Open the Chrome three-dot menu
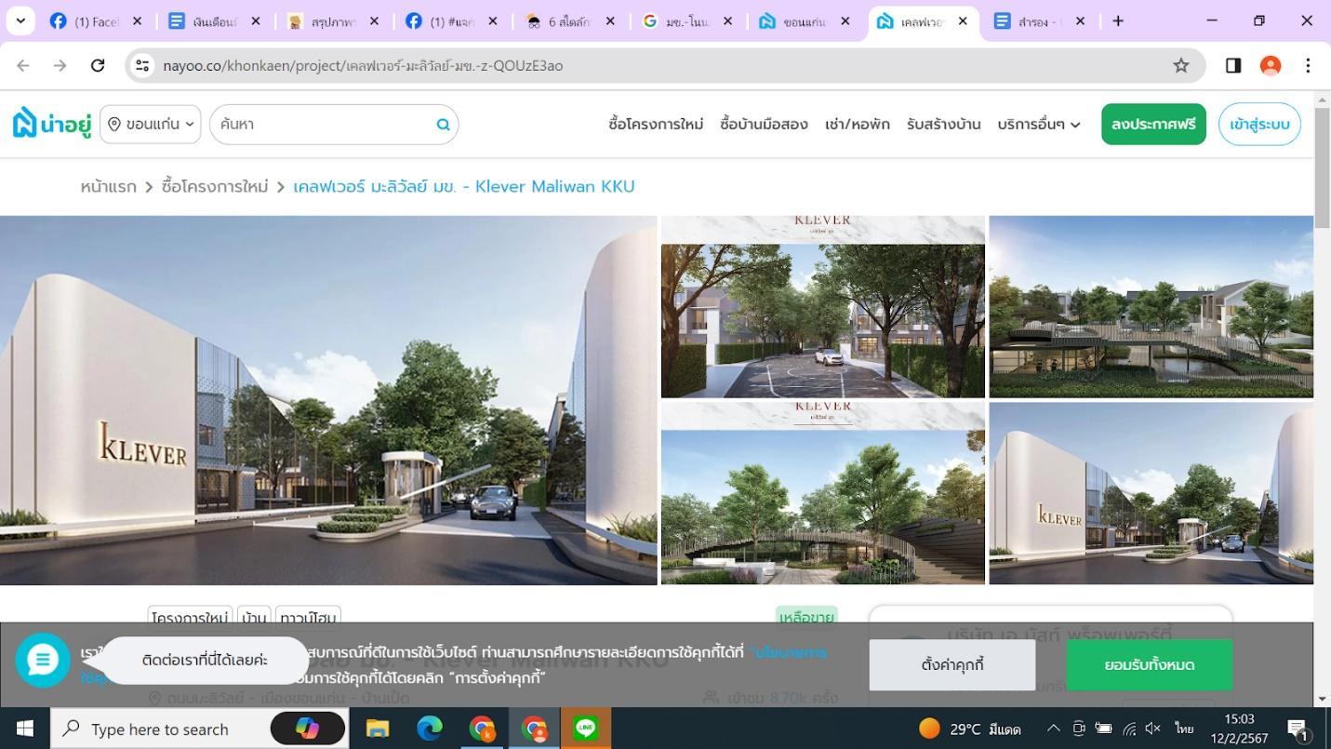 pos(1308,65)
